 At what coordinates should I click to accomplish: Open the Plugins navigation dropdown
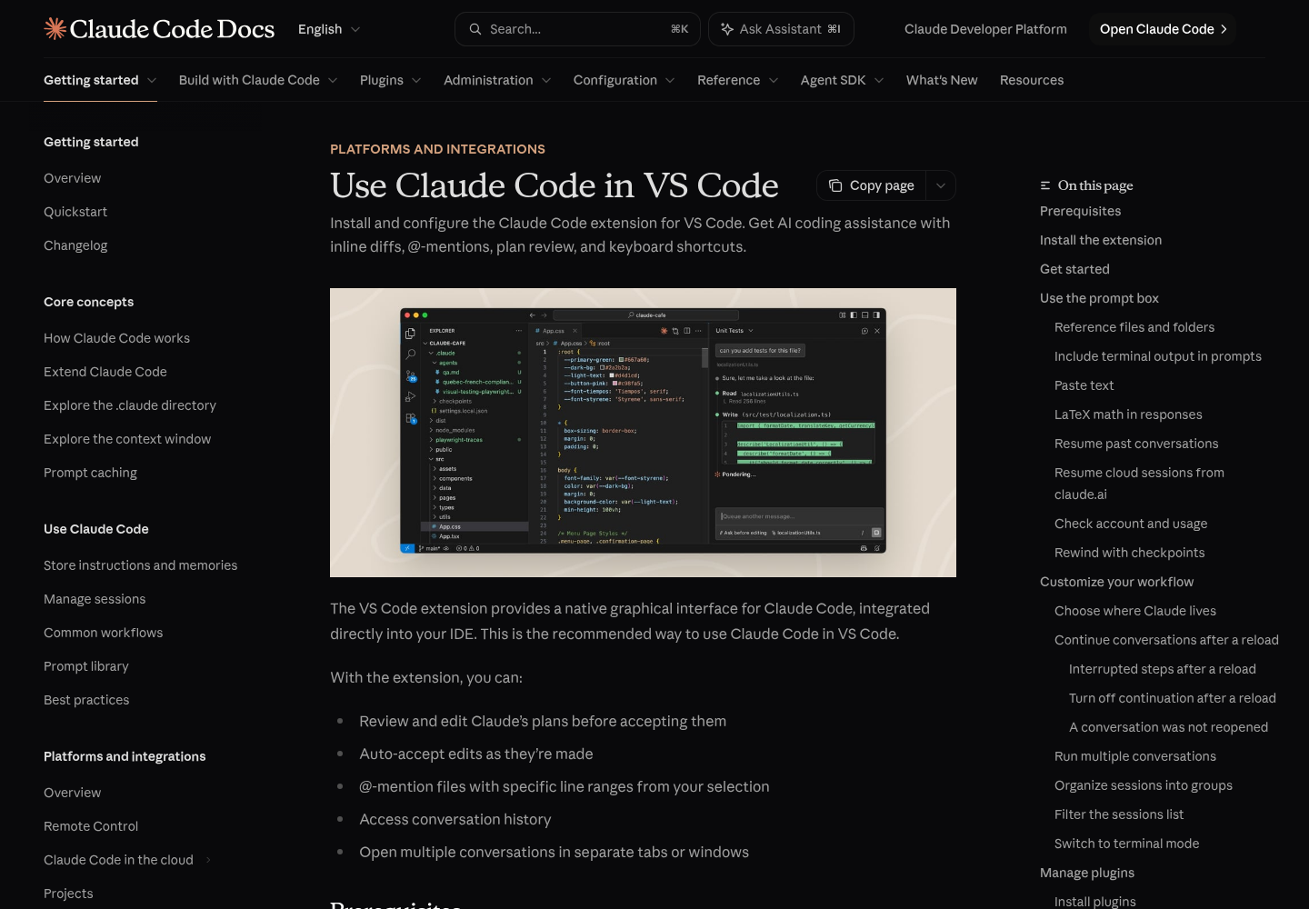tap(391, 80)
